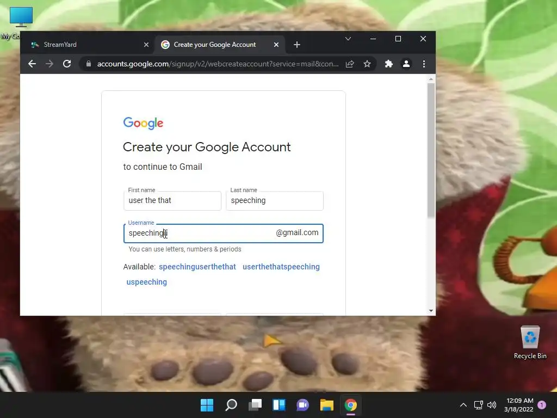The image size is (557, 418).
Task: Expand the tab search chevron
Action: click(348, 39)
